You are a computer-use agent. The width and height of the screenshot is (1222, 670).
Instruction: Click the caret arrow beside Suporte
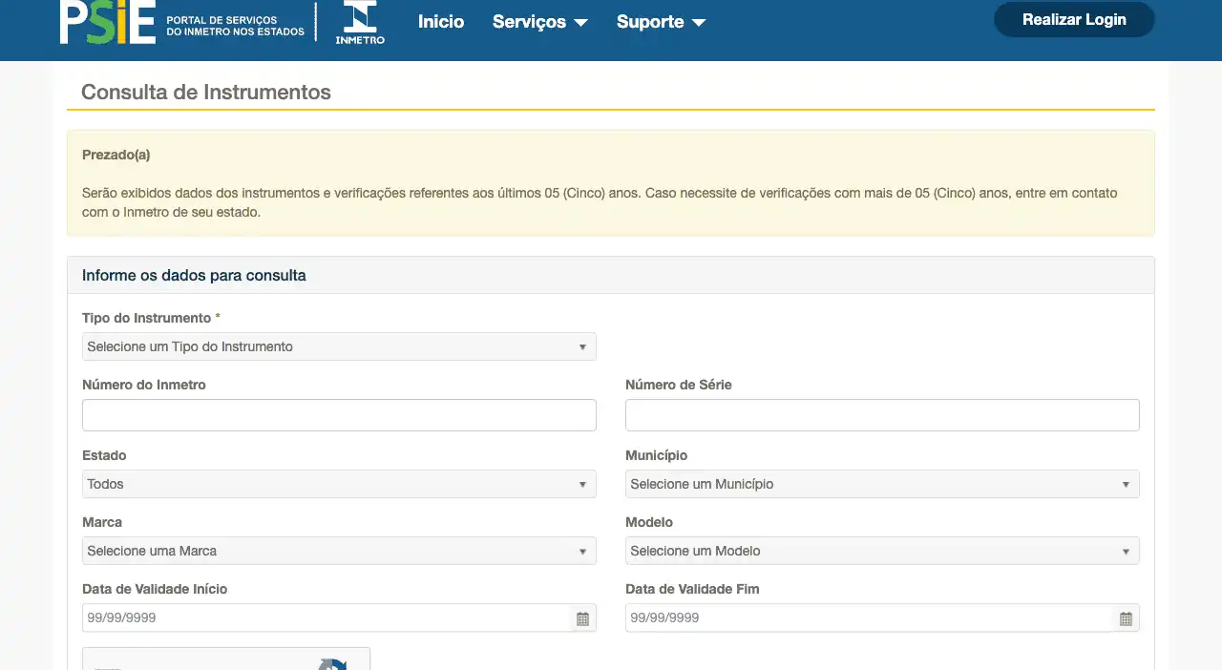(698, 23)
